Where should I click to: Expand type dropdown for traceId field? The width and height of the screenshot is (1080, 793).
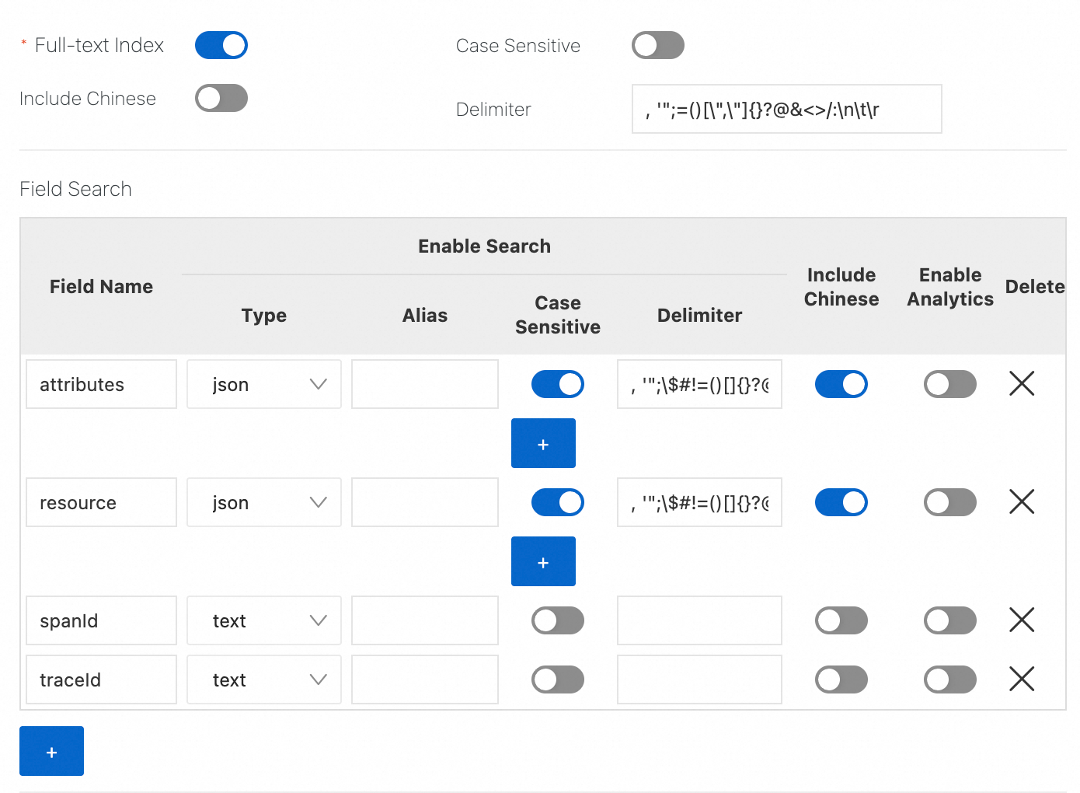coord(264,679)
